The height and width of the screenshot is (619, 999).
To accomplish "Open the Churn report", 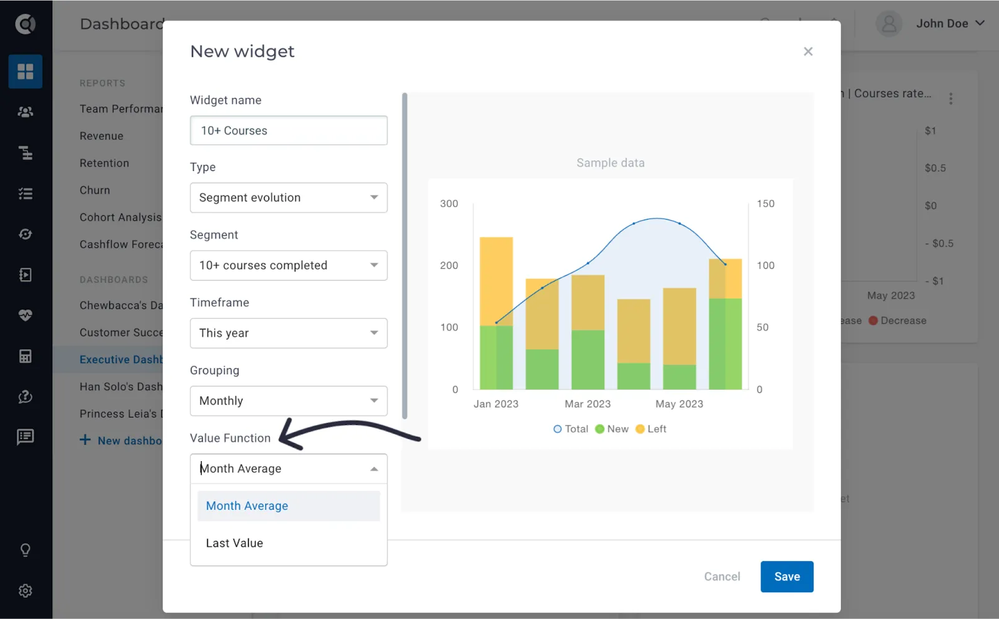I will tap(95, 190).
